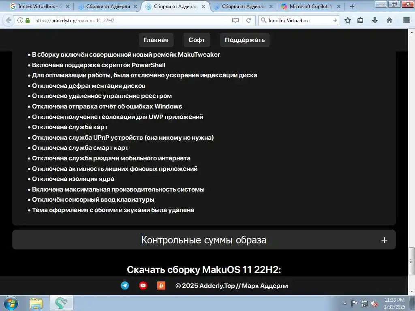Click the © 2025 Adderly.Top footer text
This screenshot has width=415, height=311.
point(231,286)
